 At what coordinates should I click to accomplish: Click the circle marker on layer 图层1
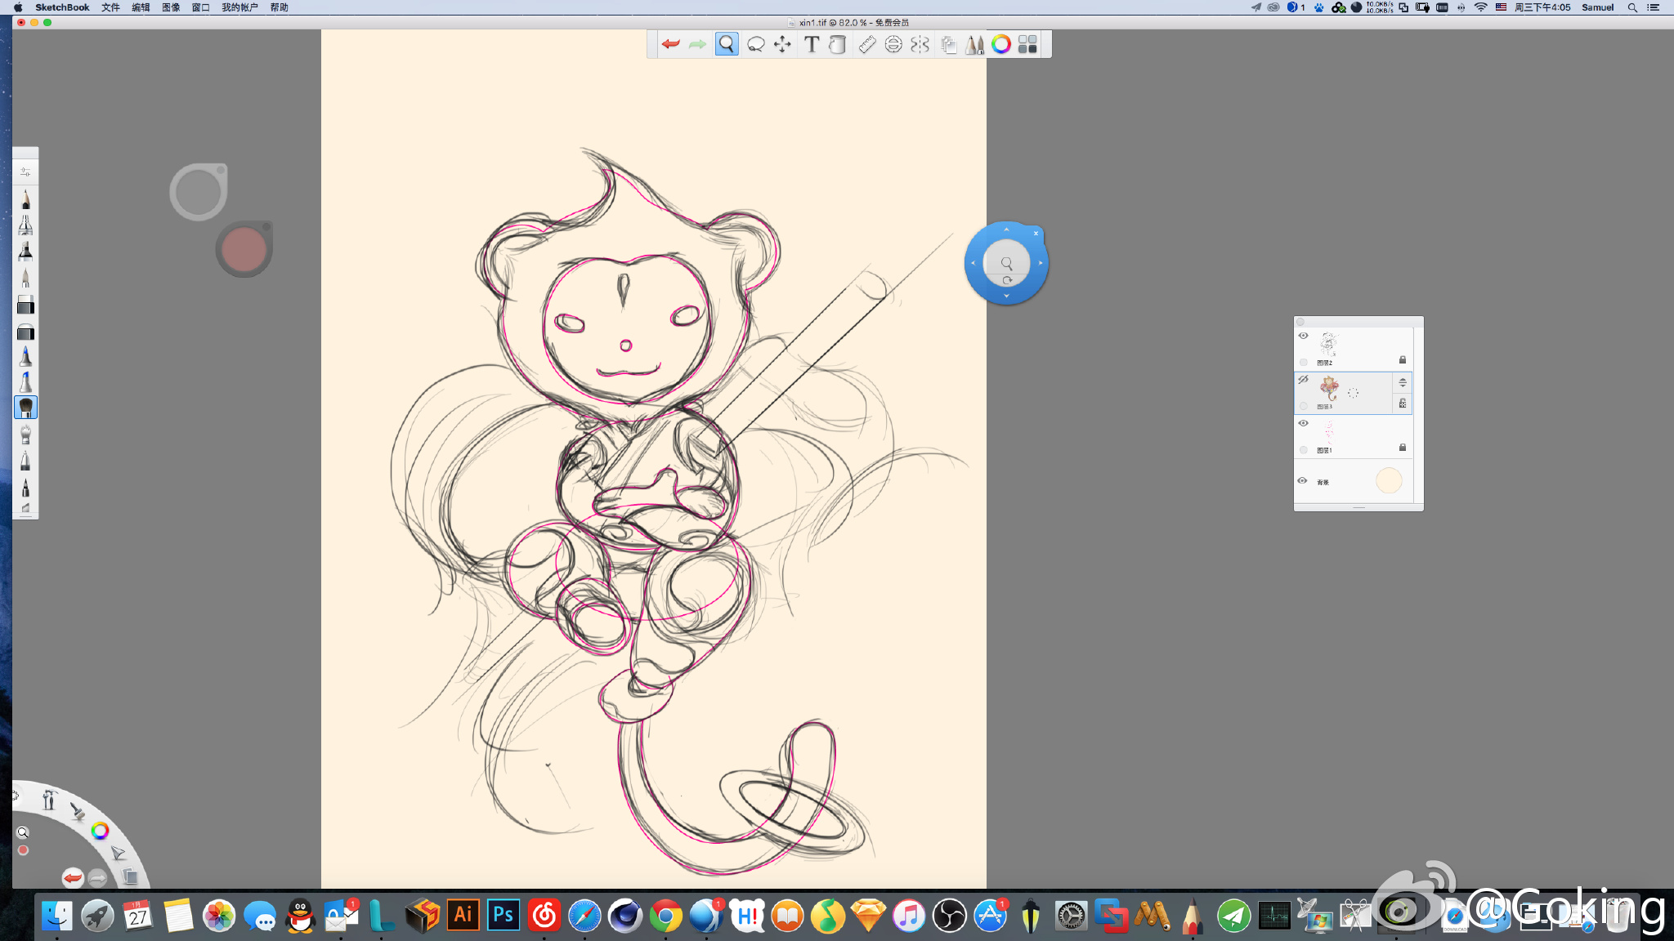(x=1303, y=450)
